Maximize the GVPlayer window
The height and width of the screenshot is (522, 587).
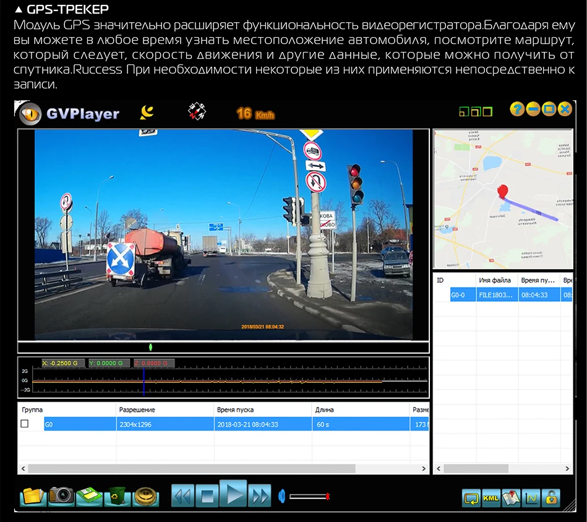pos(549,109)
